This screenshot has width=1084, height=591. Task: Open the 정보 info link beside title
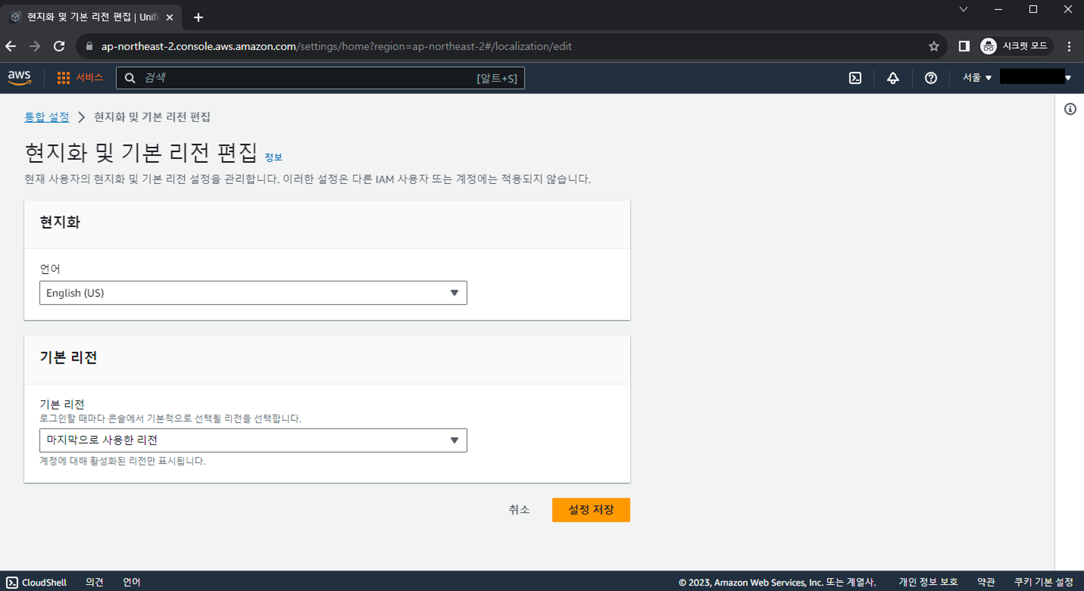click(273, 157)
